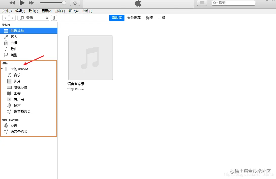
Task: Click the rewind previous track button
Action: click(12, 3)
